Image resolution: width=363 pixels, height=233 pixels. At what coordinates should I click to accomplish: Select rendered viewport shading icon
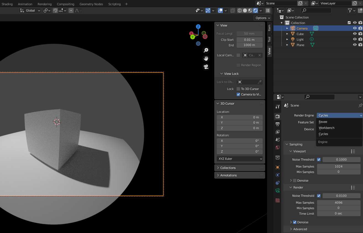(x=255, y=10)
